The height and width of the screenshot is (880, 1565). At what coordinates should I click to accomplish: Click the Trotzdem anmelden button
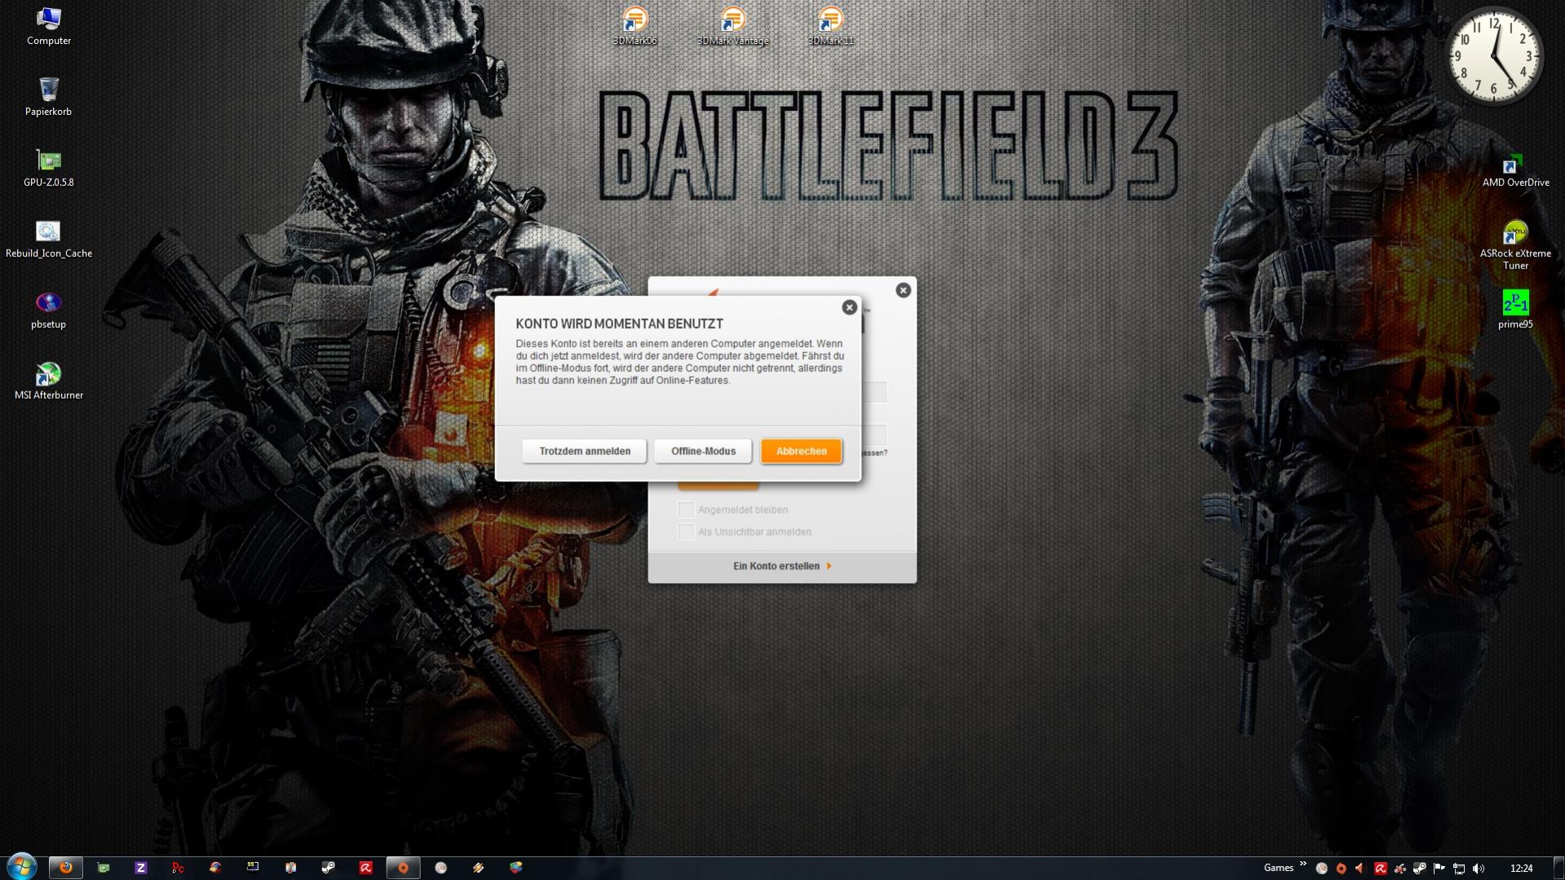point(584,451)
